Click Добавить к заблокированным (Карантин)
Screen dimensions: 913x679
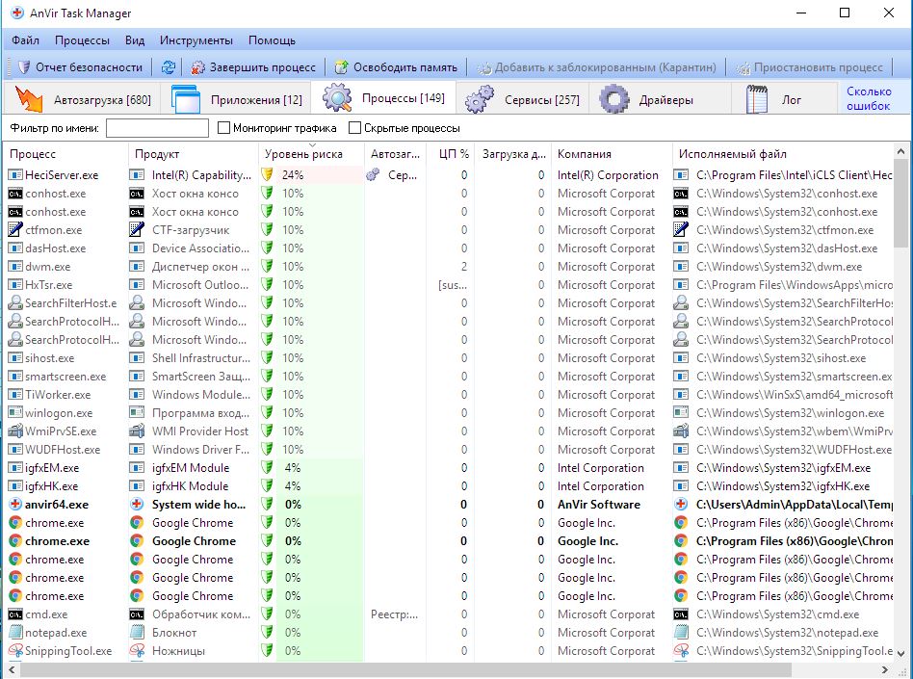click(x=596, y=67)
